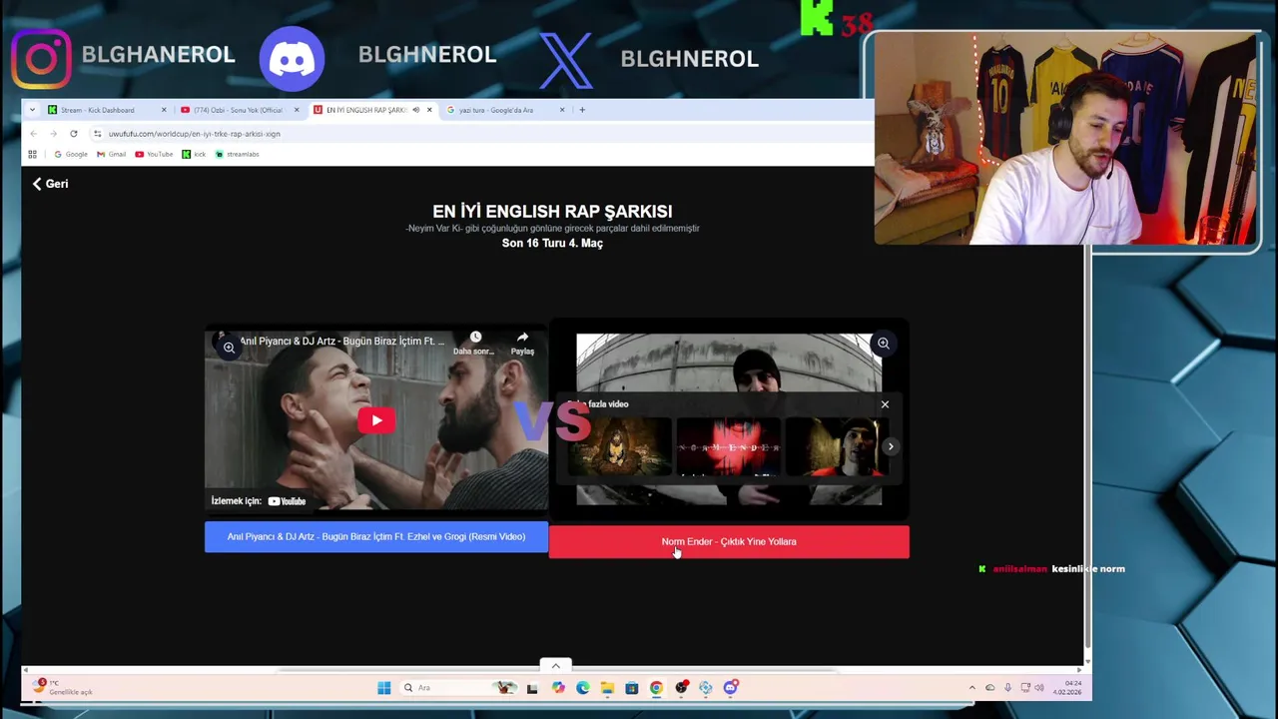Vote for Norm Ender - Çıktık Yine Yollara
This screenshot has width=1278, height=719.
point(729,541)
